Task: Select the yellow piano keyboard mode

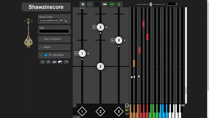Action: [x=127, y=110]
